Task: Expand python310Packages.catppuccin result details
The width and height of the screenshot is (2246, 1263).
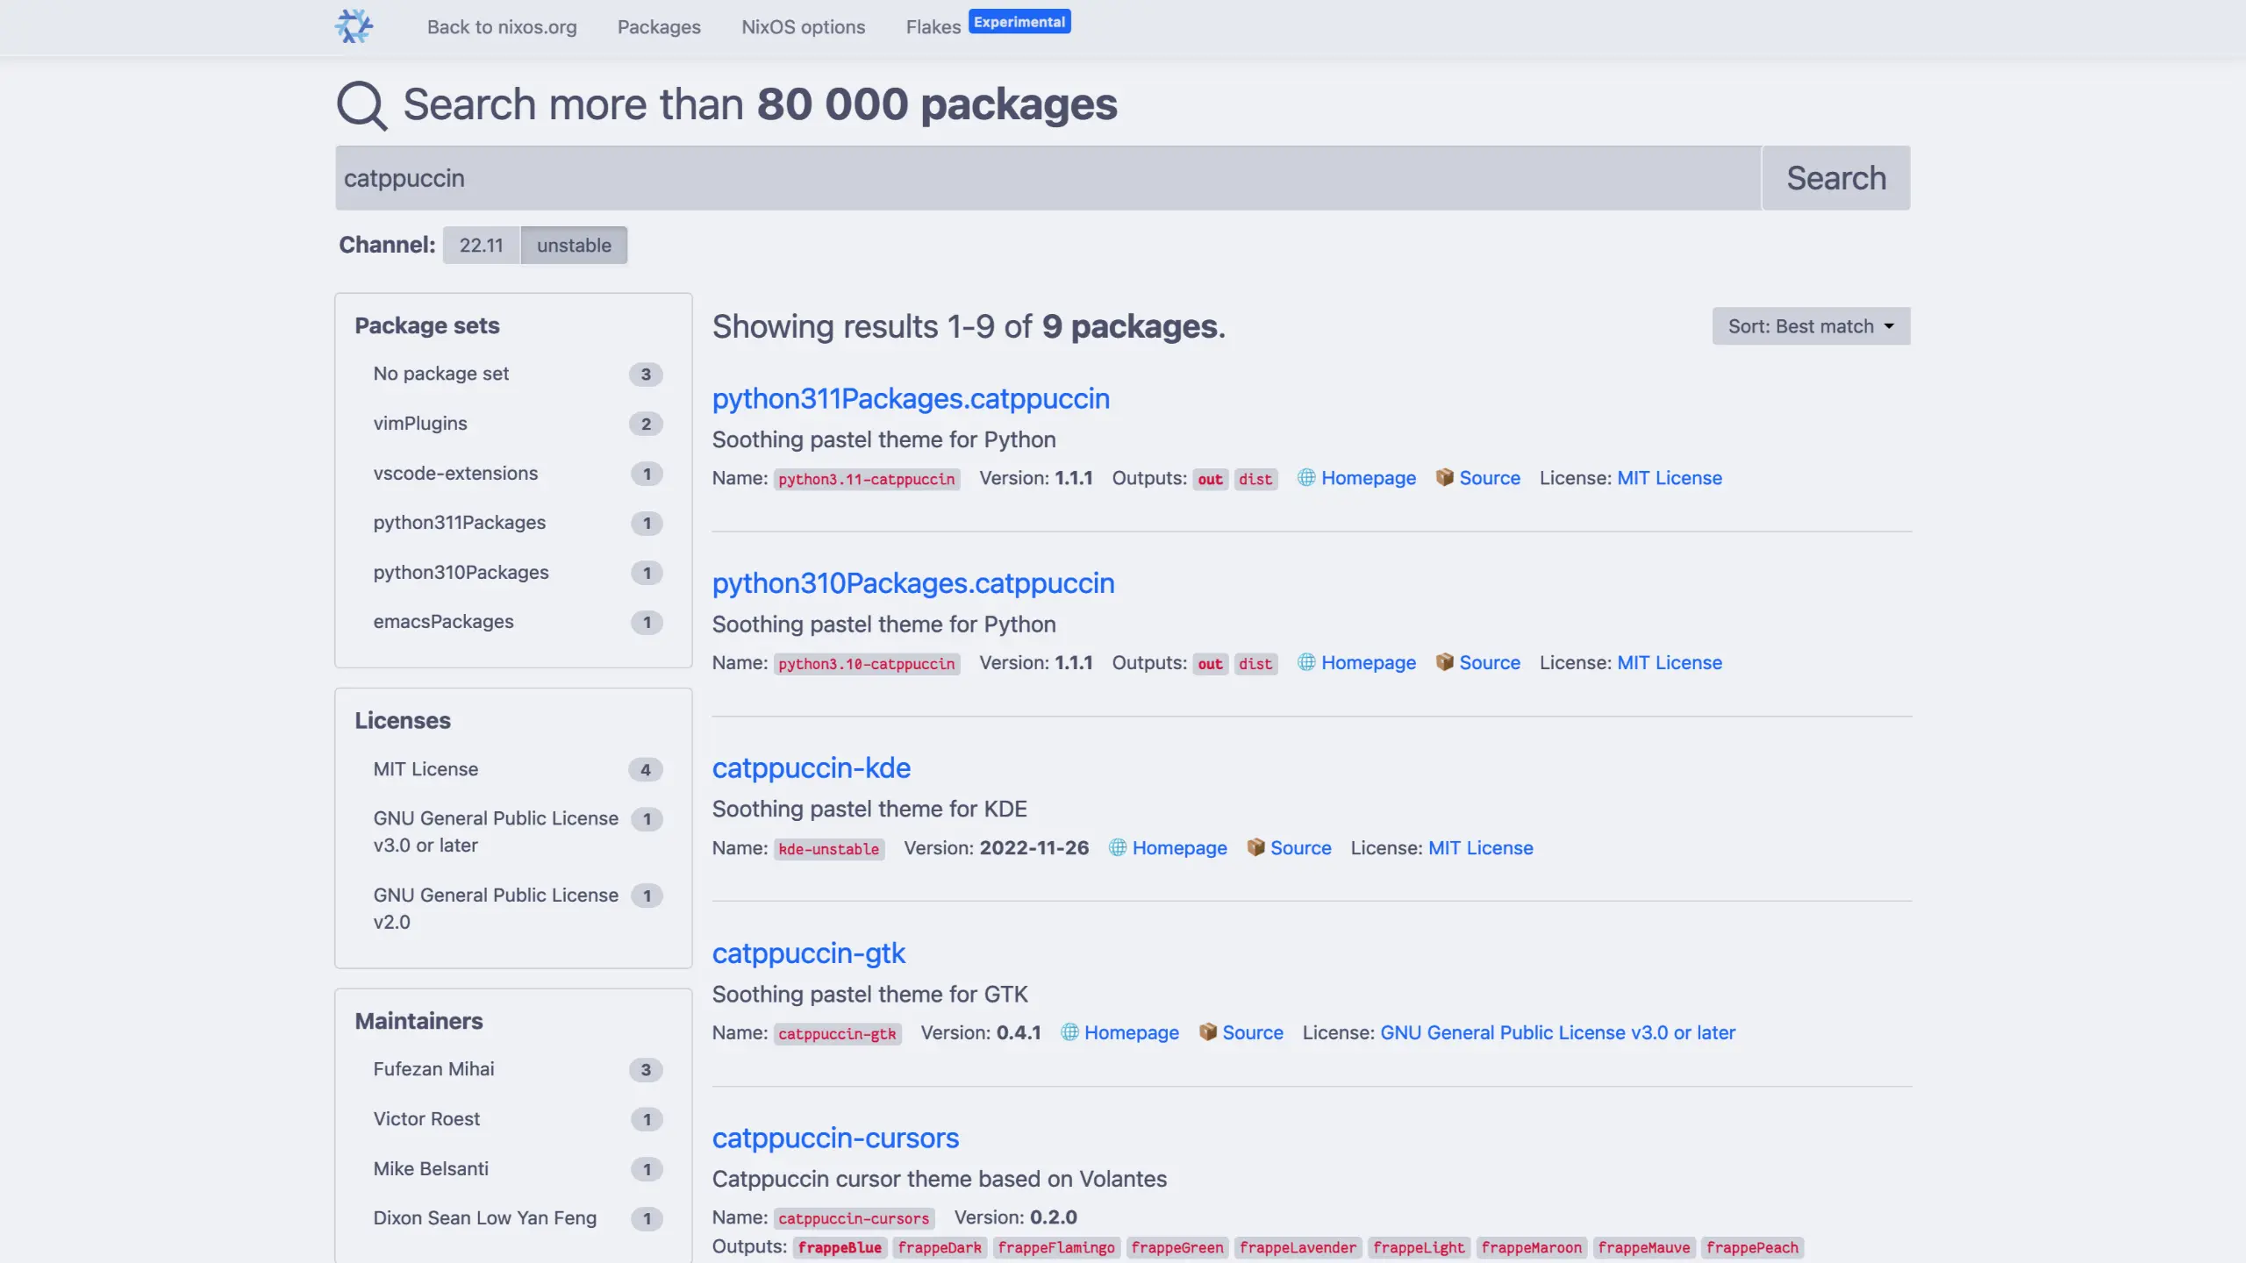Action: pyautogui.click(x=913, y=583)
